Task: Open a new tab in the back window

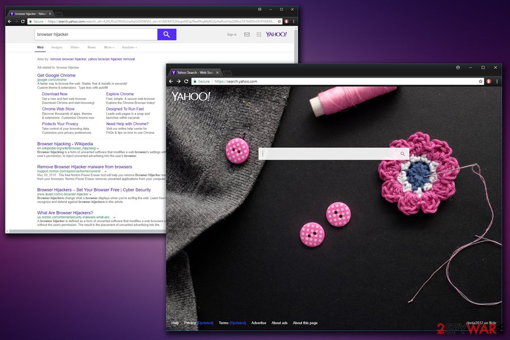Action: tap(59, 14)
